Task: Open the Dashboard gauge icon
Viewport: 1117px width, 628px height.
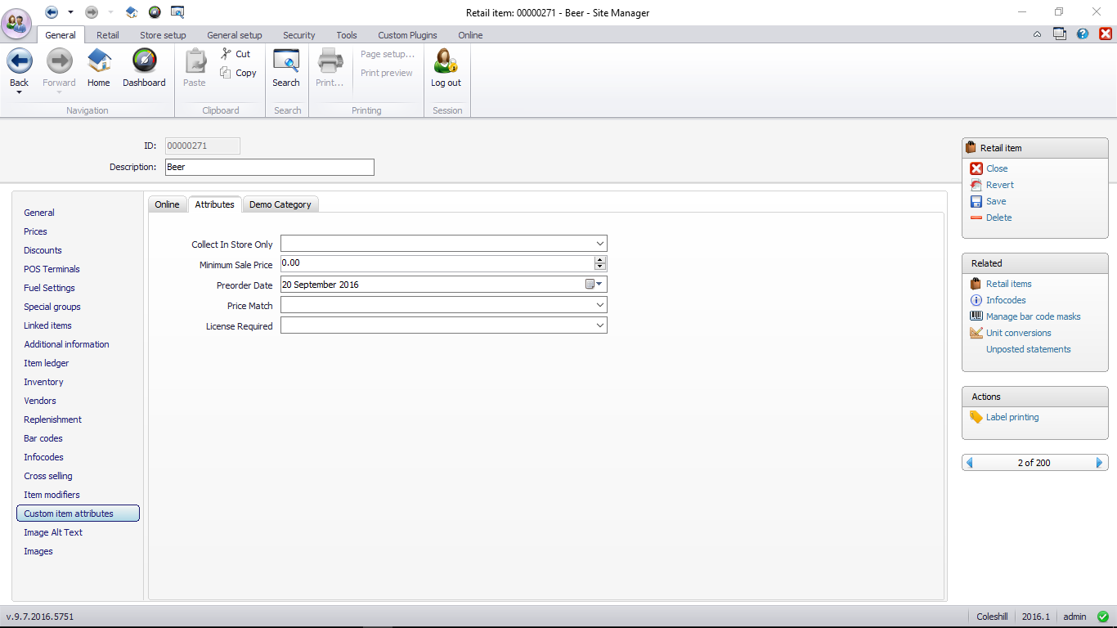Action: [x=144, y=61]
